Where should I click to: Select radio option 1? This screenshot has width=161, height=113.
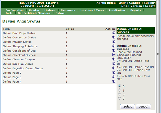pos(119,90)
